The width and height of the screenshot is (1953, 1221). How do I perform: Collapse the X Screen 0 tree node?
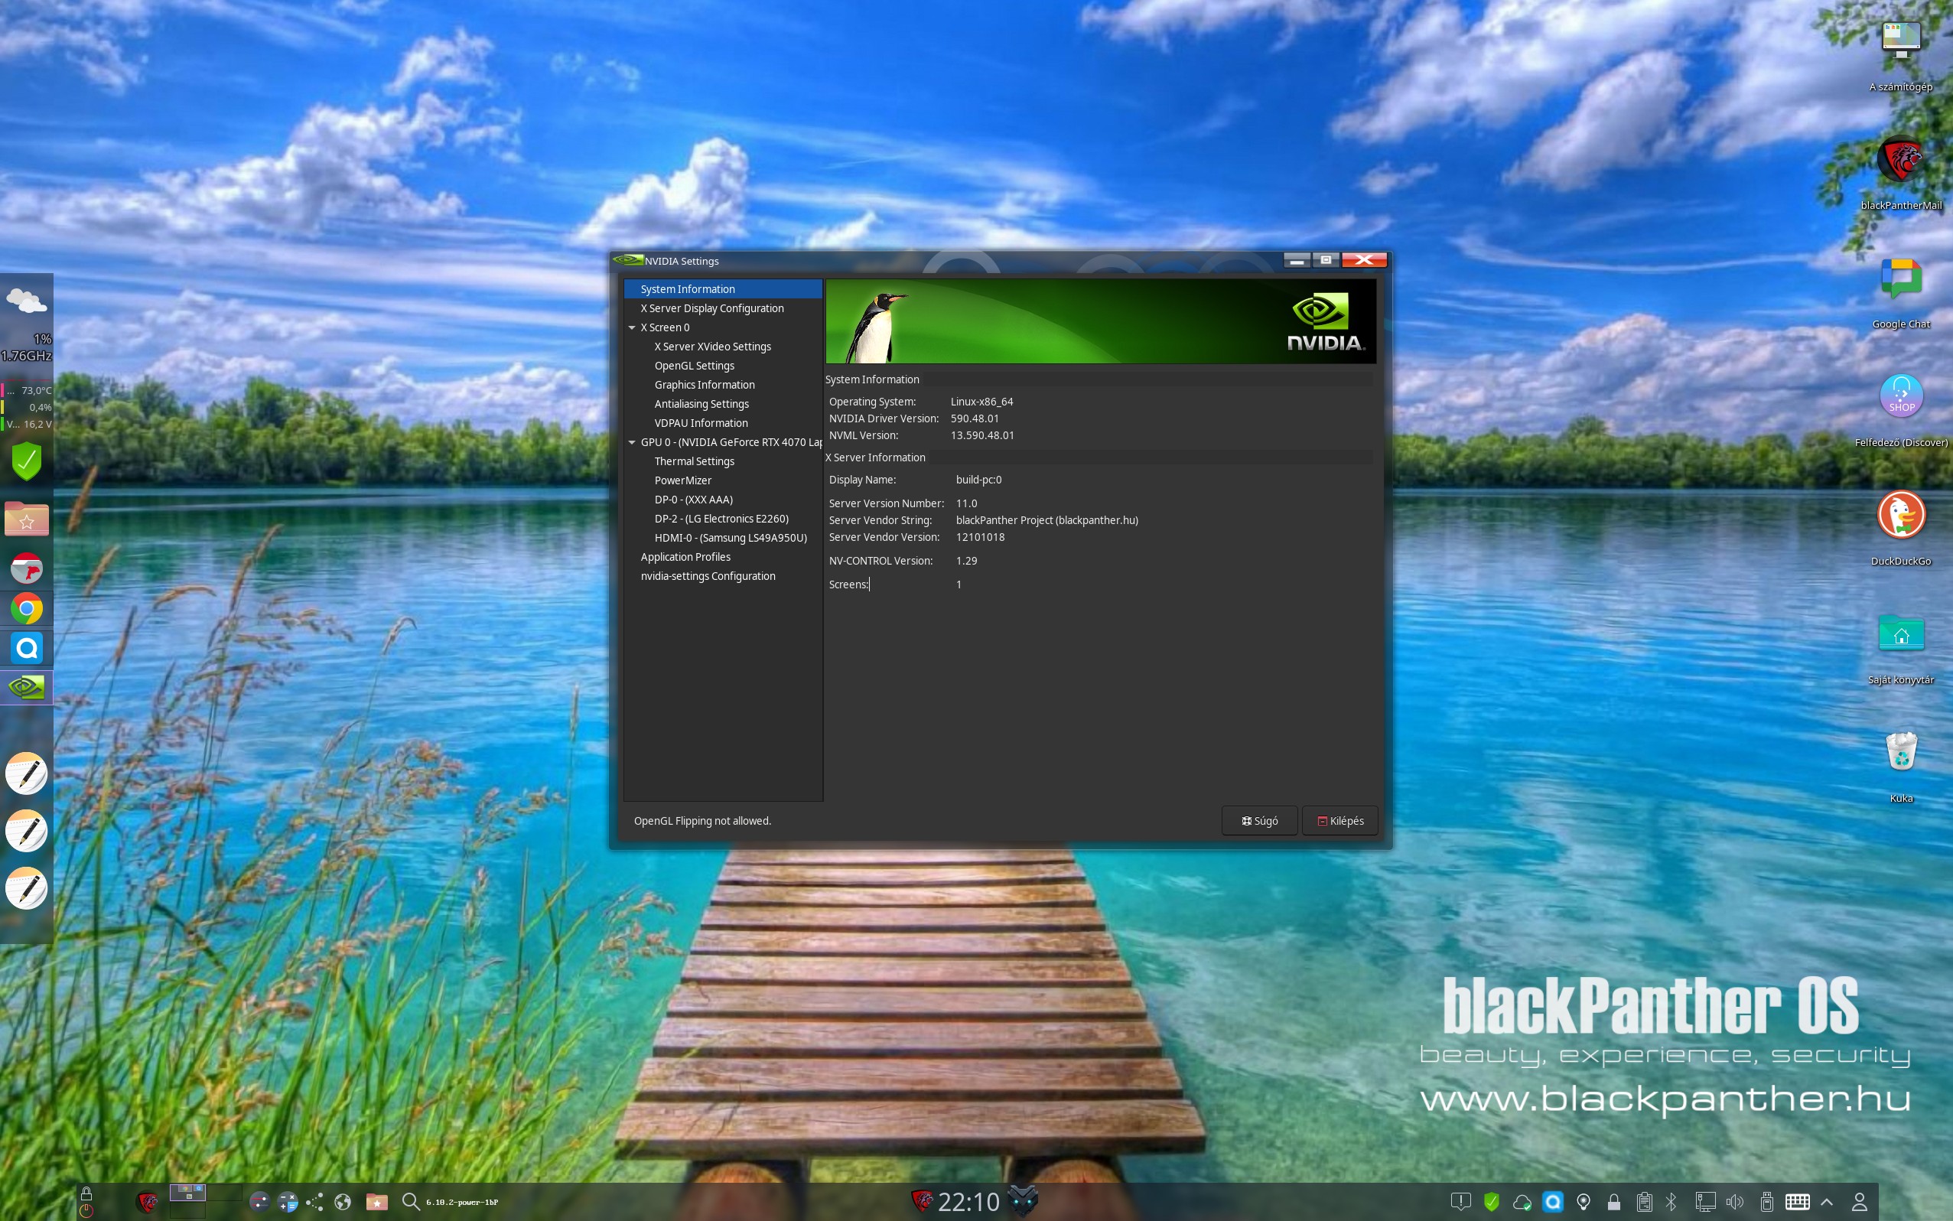click(x=632, y=328)
